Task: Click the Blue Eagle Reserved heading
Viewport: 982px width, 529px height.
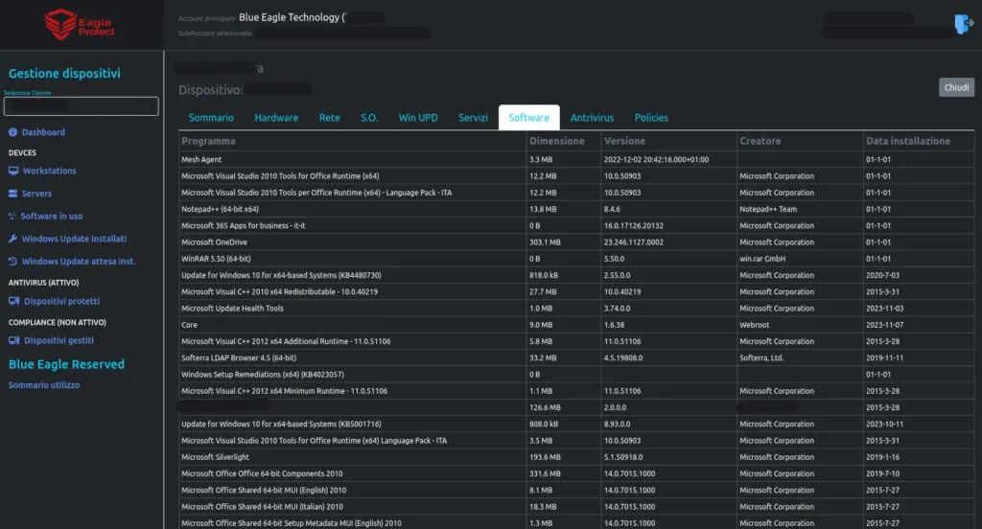Action: (66, 364)
